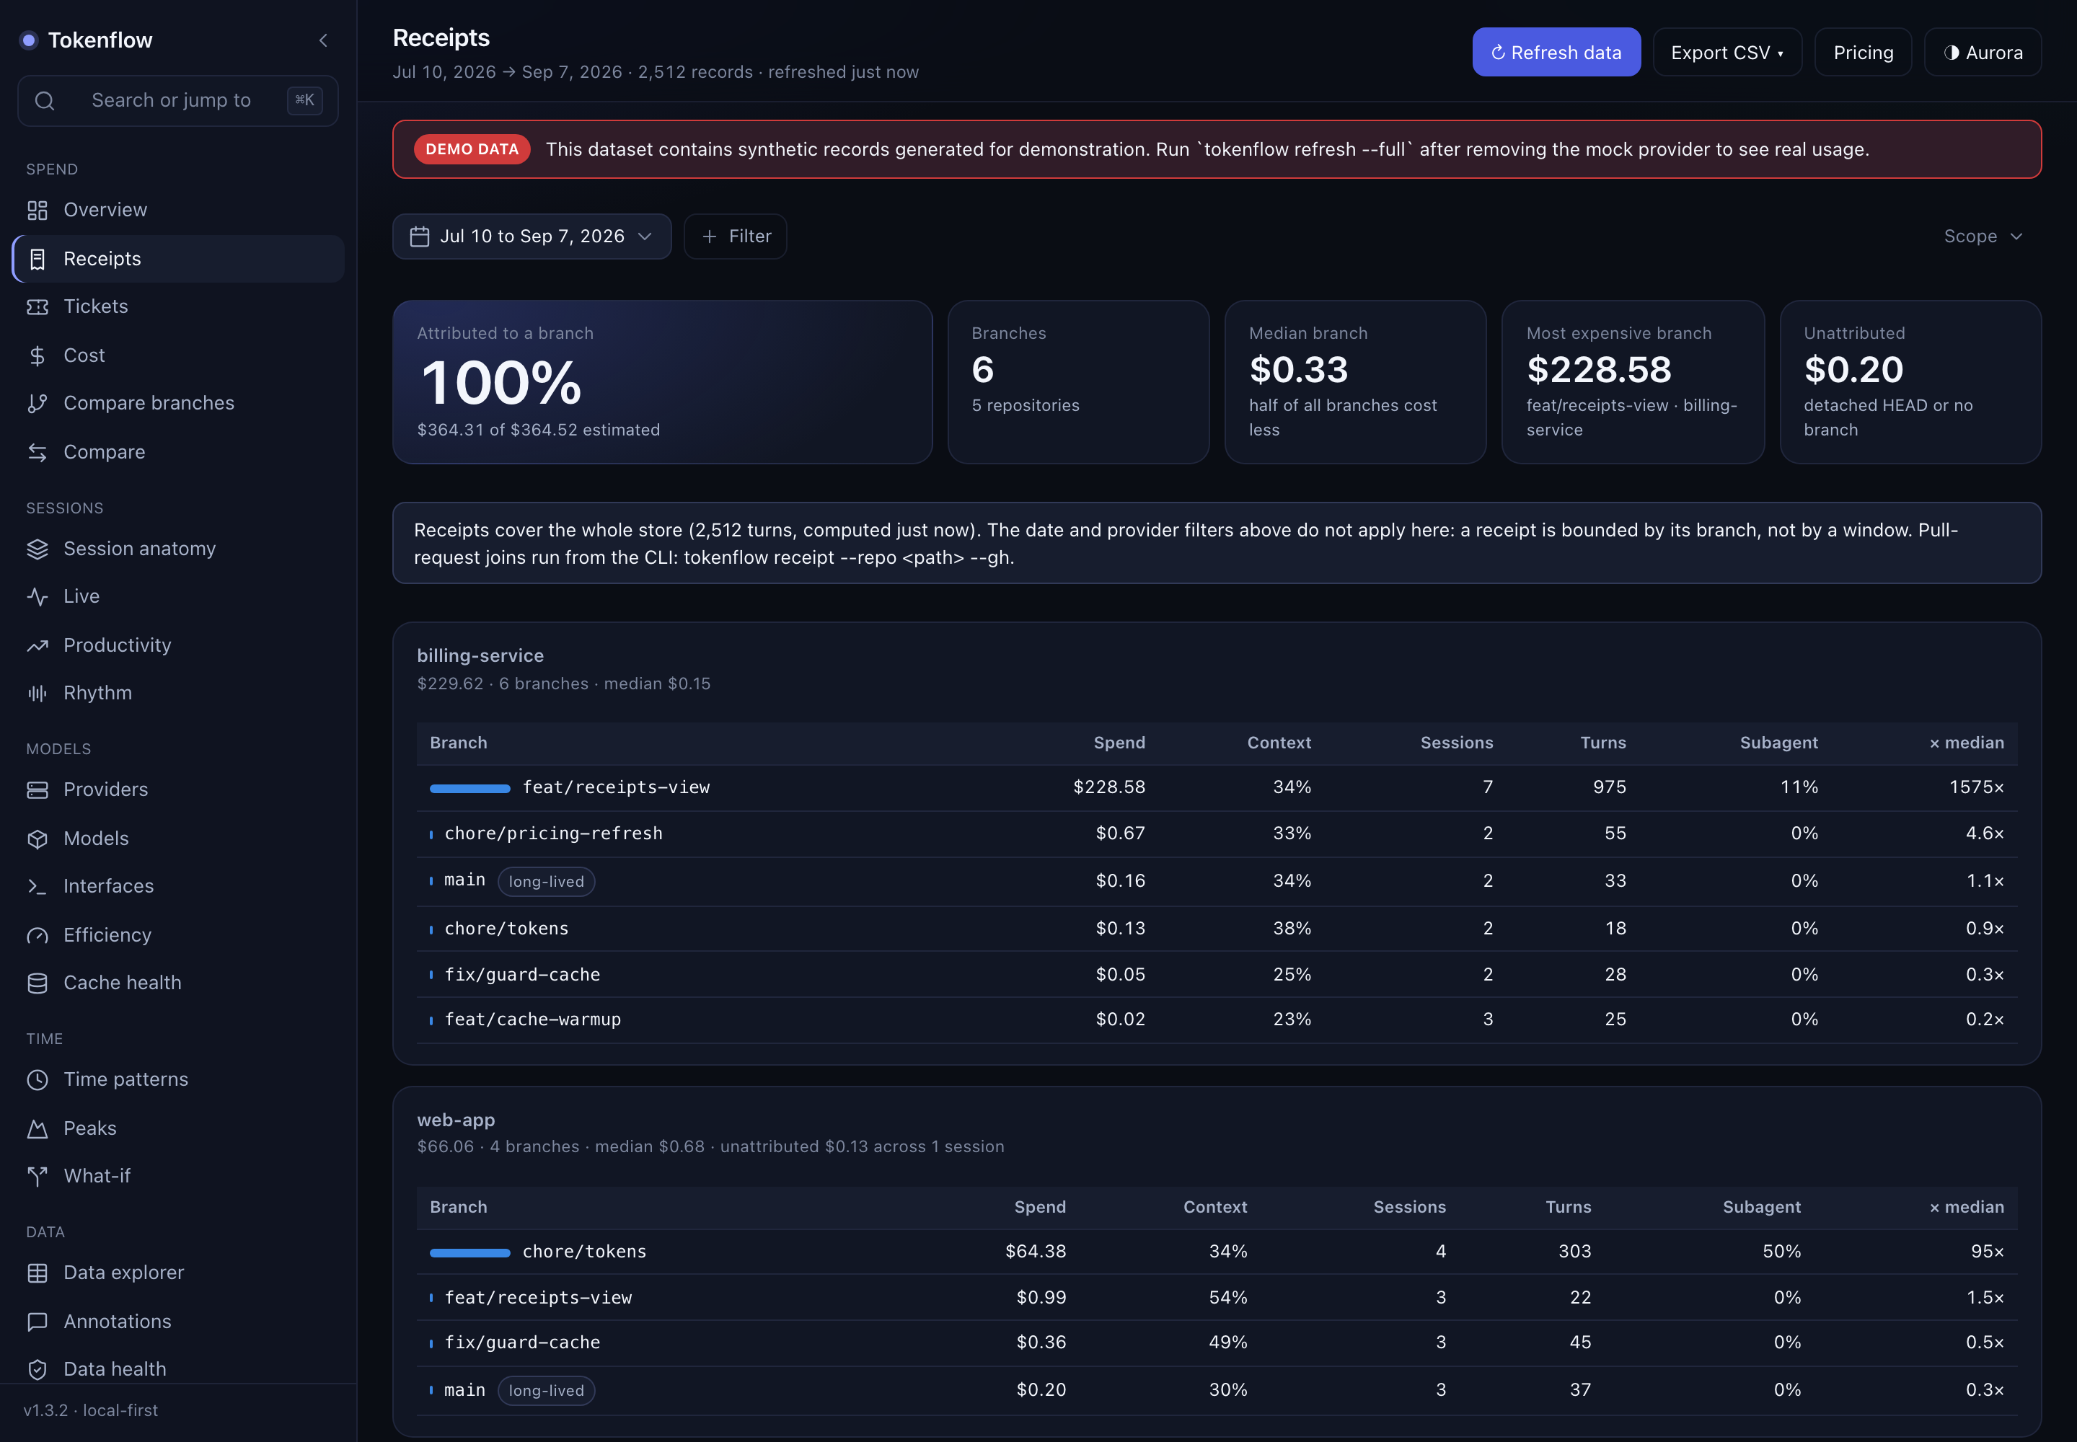Navigate to Cache health
This screenshot has height=1442, width=2077.
pos(178,984)
